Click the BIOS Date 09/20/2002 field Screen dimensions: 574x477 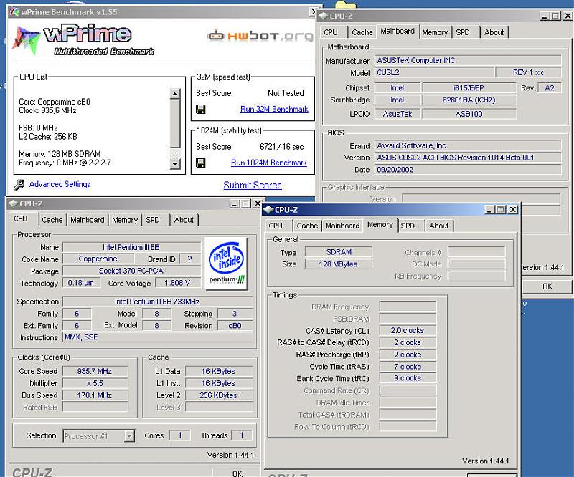click(x=468, y=170)
